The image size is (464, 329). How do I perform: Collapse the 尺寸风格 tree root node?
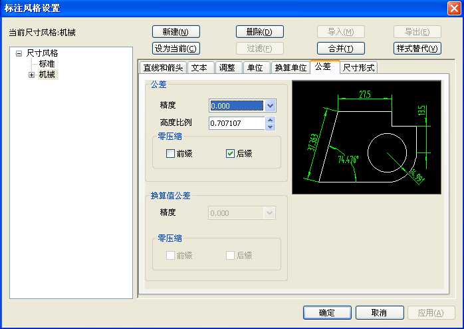point(19,53)
